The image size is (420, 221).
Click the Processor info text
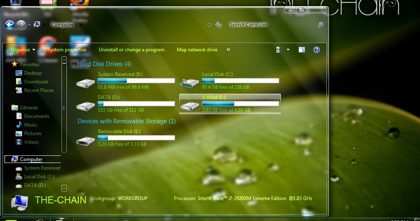pos(243,198)
